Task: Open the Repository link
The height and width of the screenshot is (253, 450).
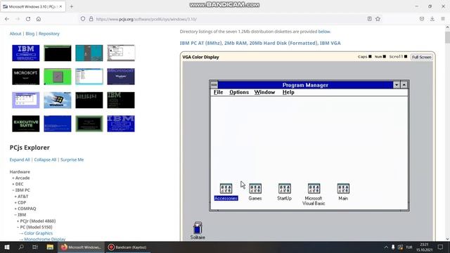Action: 49,34
